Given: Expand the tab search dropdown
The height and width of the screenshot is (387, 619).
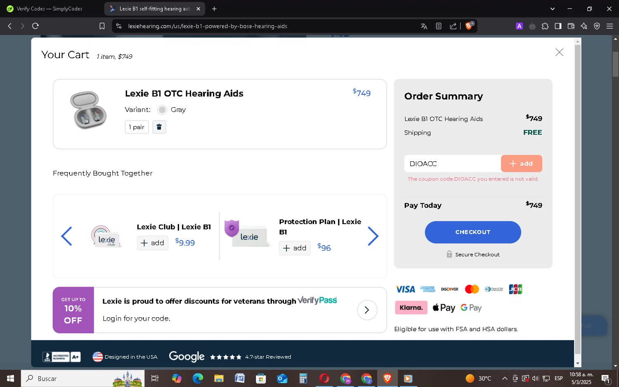Looking at the screenshot, I should (x=553, y=9).
